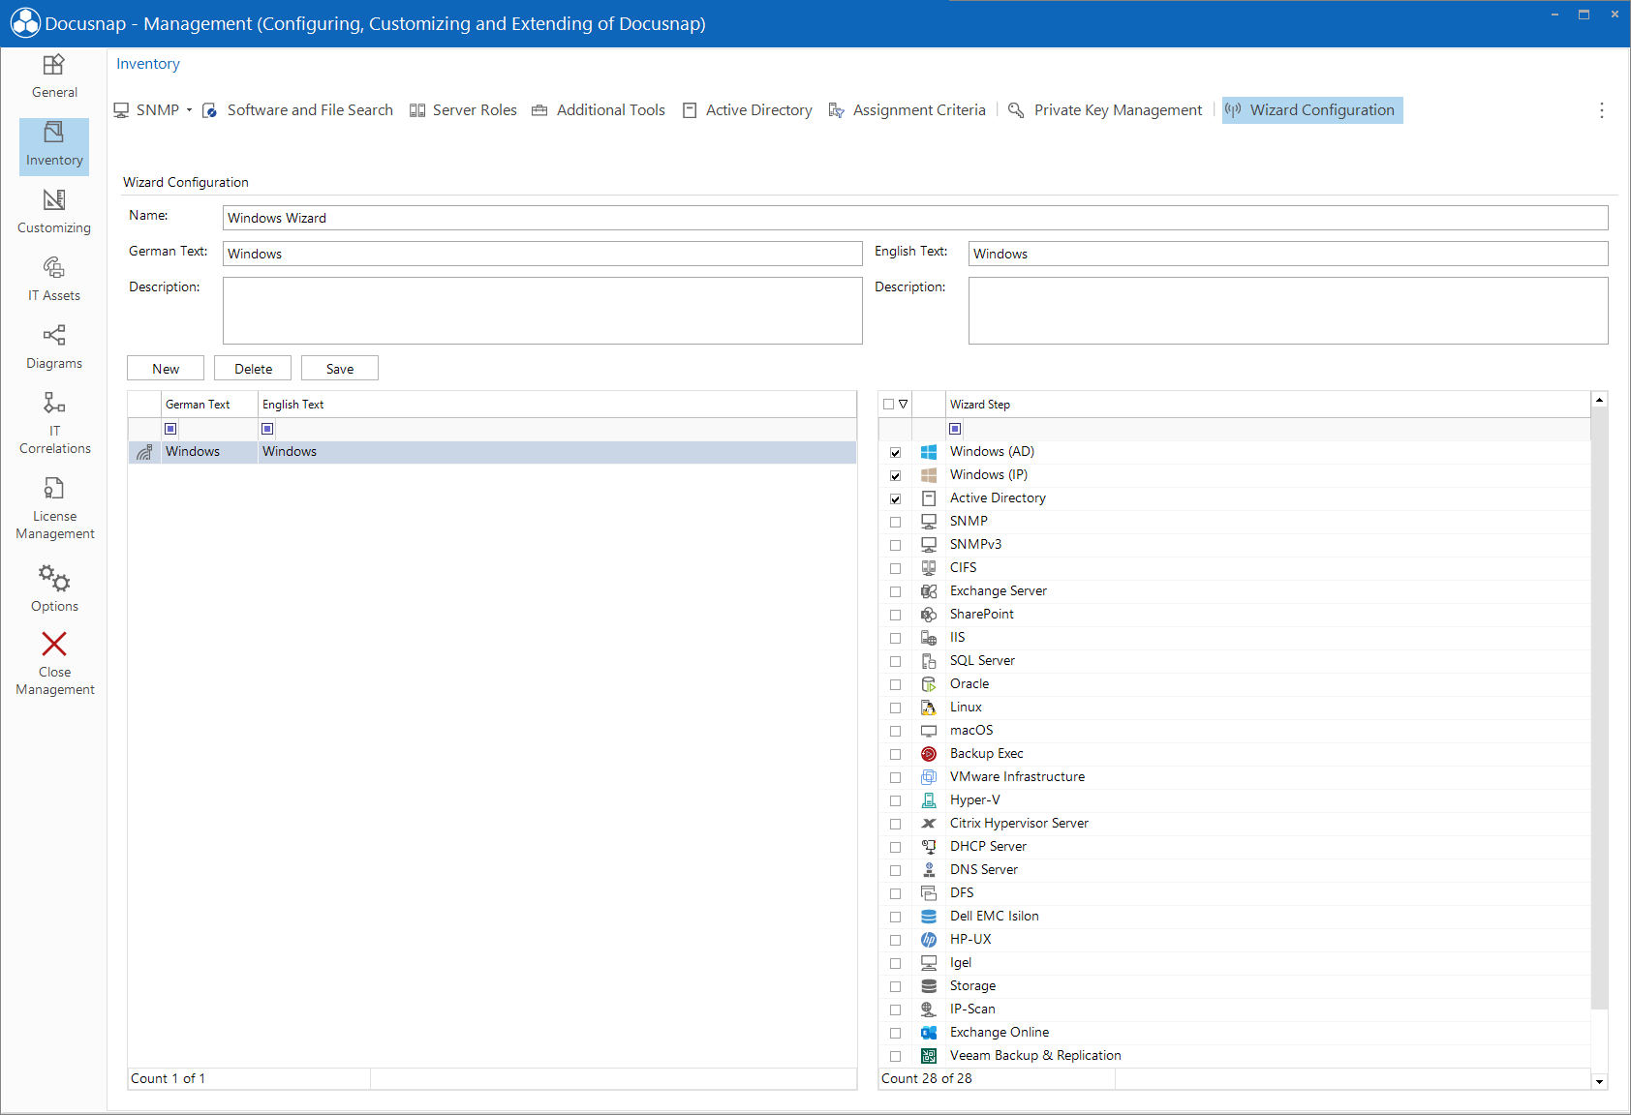This screenshot has width=1631, height=1115.
Task: Click the Hyper-V step icon
Action: 929,800
